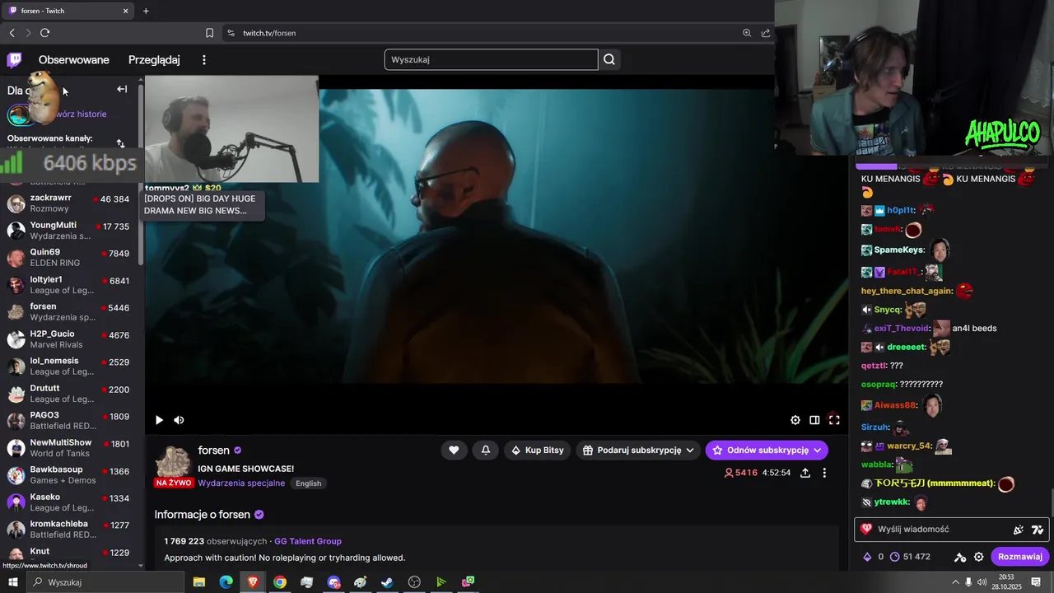Click the Bits diamond icon in chat footer

866,557
